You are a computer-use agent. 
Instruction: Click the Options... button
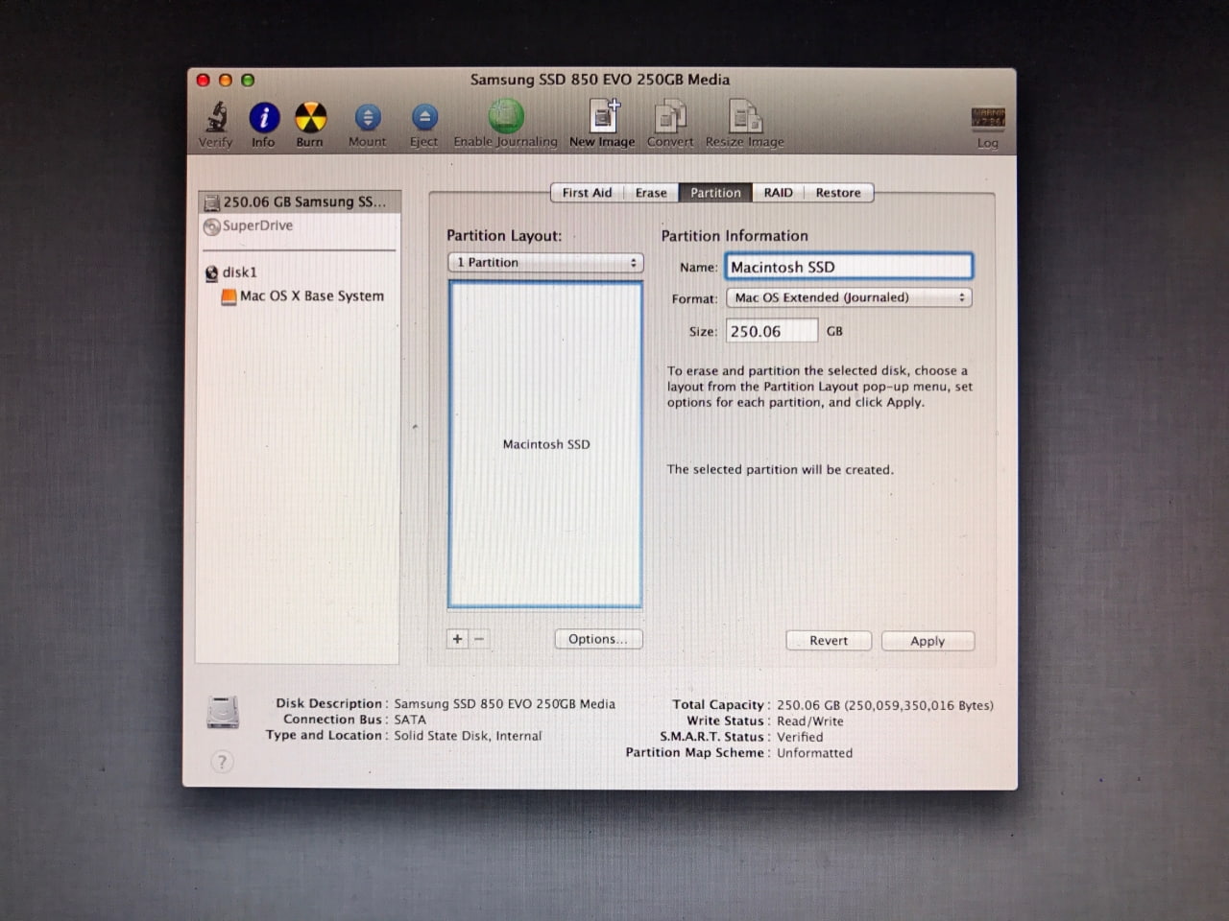tap(597, 640)
